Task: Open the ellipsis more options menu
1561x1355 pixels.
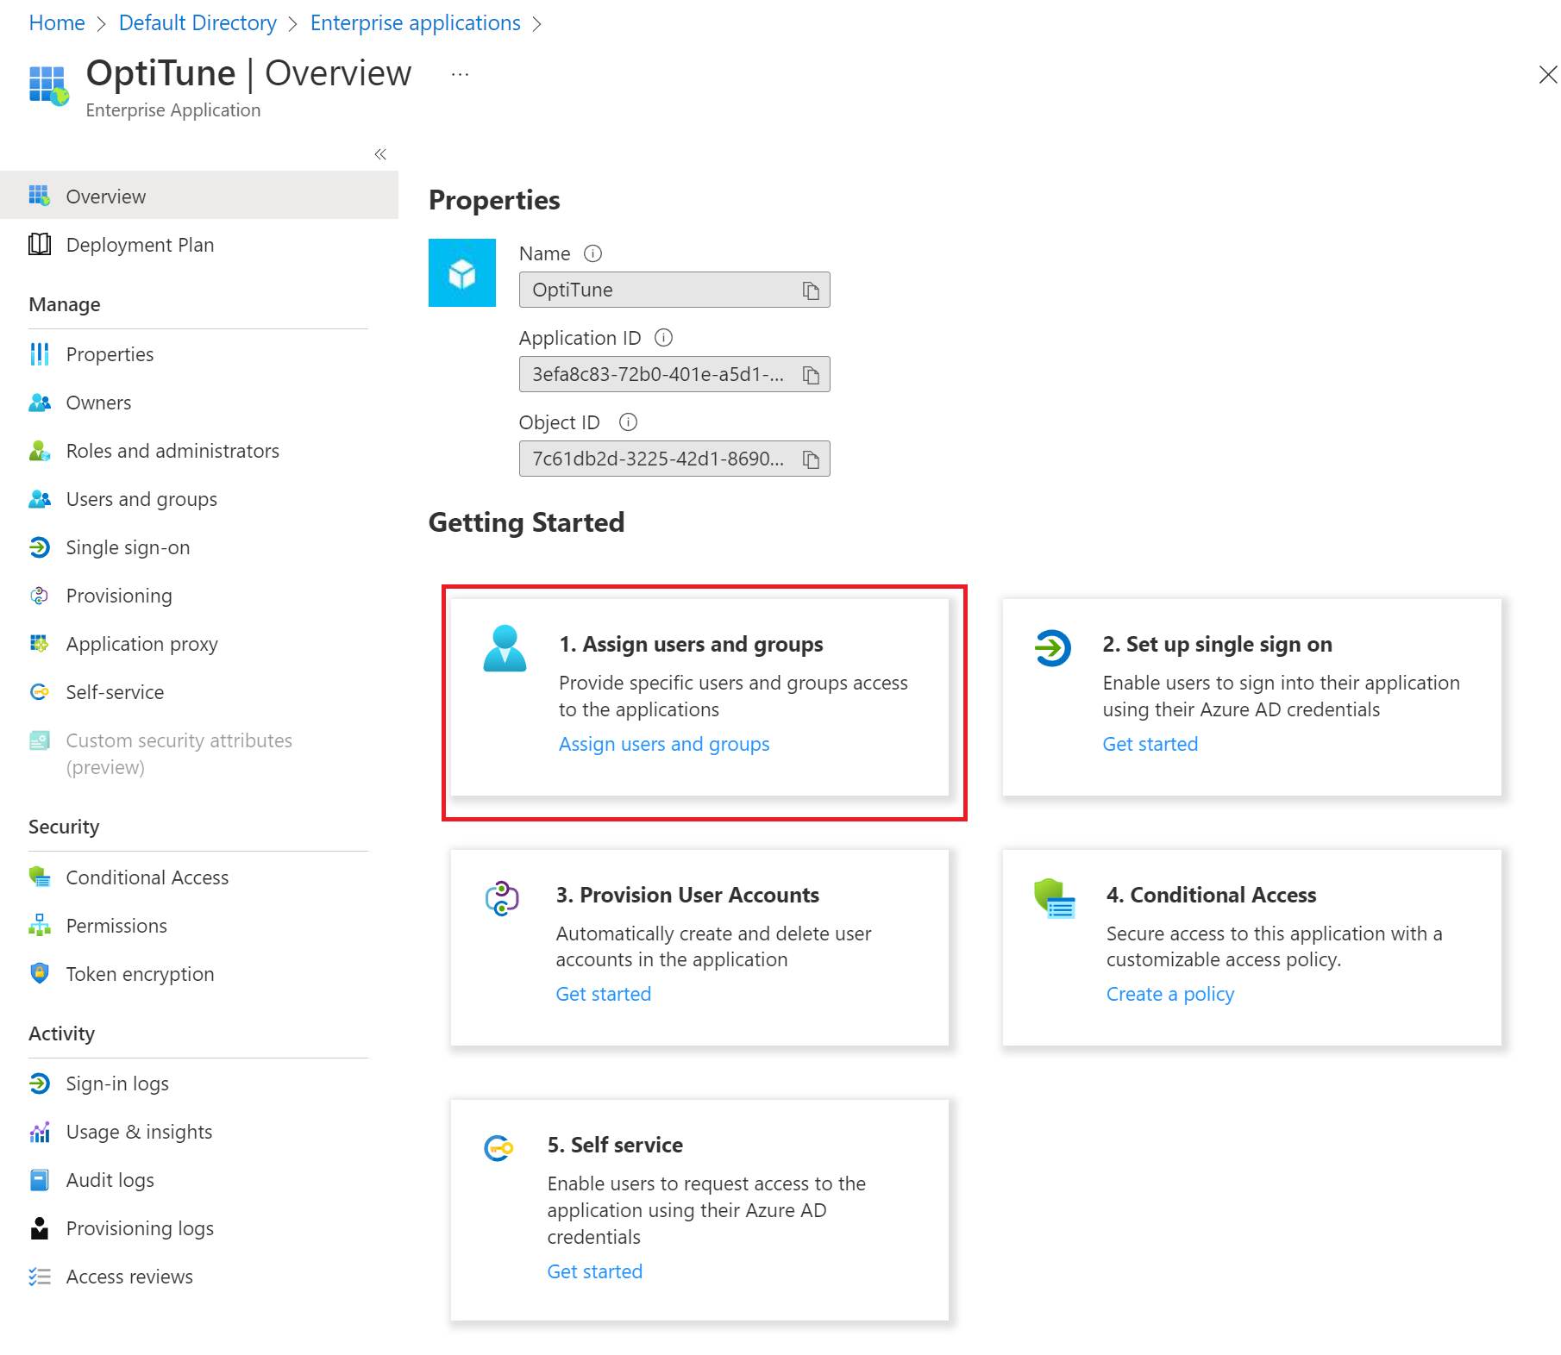Action: tap(460, 75)
